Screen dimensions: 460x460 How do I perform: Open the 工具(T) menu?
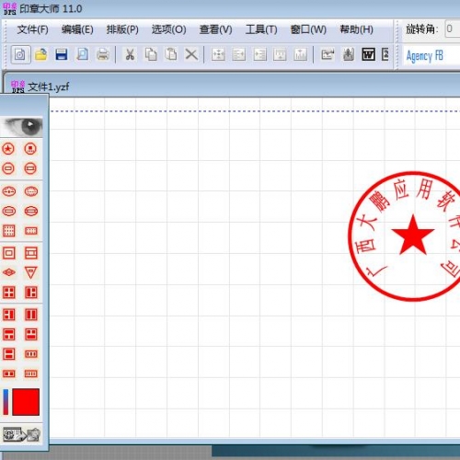(261, 29)
